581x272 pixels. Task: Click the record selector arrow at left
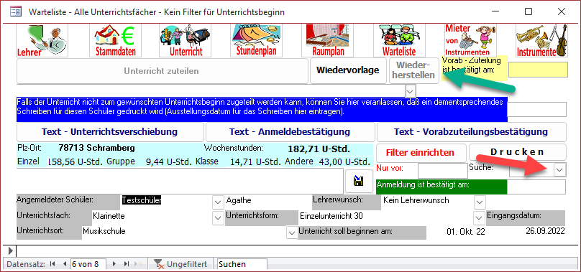[x=10, y=252]
